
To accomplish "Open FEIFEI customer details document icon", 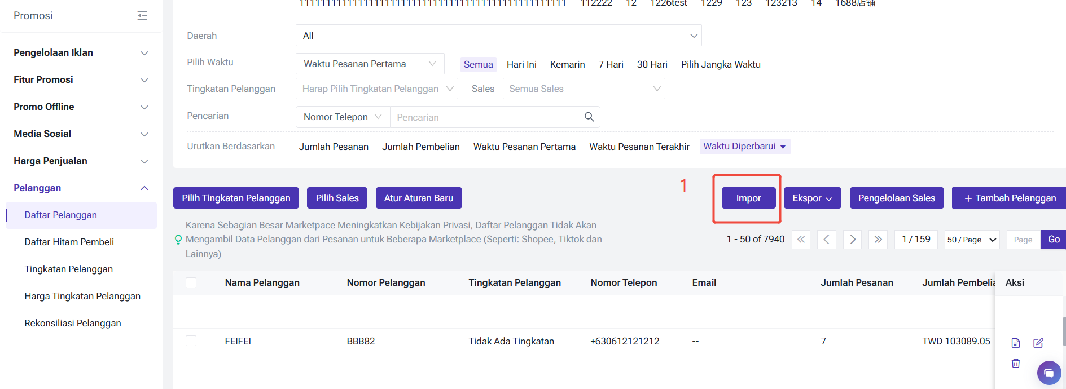I will click(1015, 343).
